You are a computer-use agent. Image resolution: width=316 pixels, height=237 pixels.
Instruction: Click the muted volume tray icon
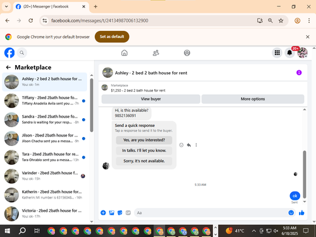276,231
